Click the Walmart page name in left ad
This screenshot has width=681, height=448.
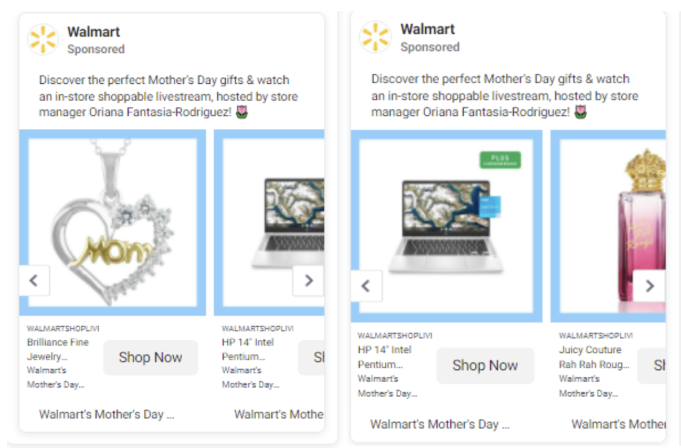tap(94, 32)
